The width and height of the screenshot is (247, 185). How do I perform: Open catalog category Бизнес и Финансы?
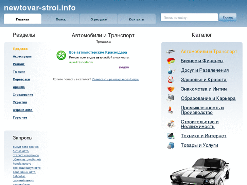click(202, 61)
